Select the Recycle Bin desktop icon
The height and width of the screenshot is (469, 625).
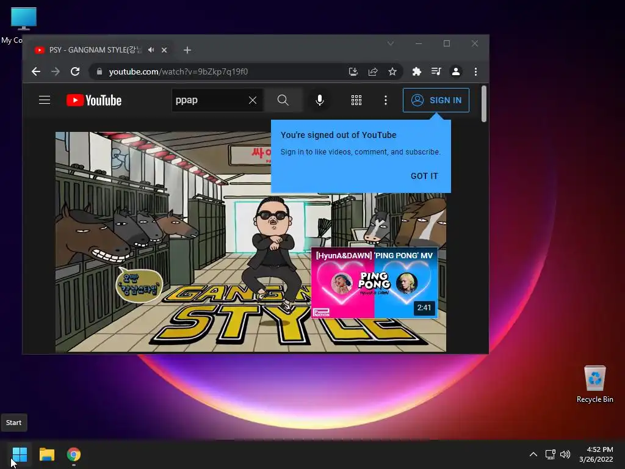[594, 385]
